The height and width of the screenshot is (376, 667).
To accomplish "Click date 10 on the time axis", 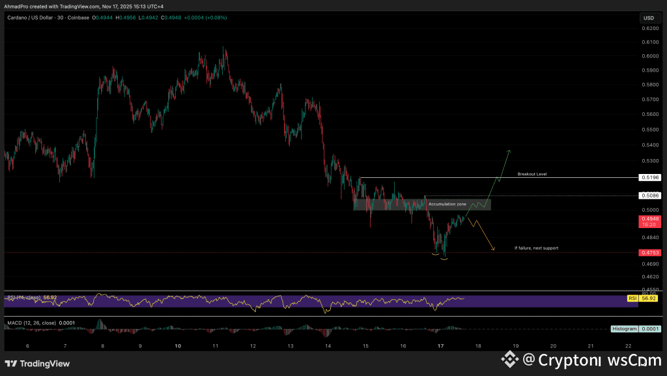I will (x=178, y=345).
